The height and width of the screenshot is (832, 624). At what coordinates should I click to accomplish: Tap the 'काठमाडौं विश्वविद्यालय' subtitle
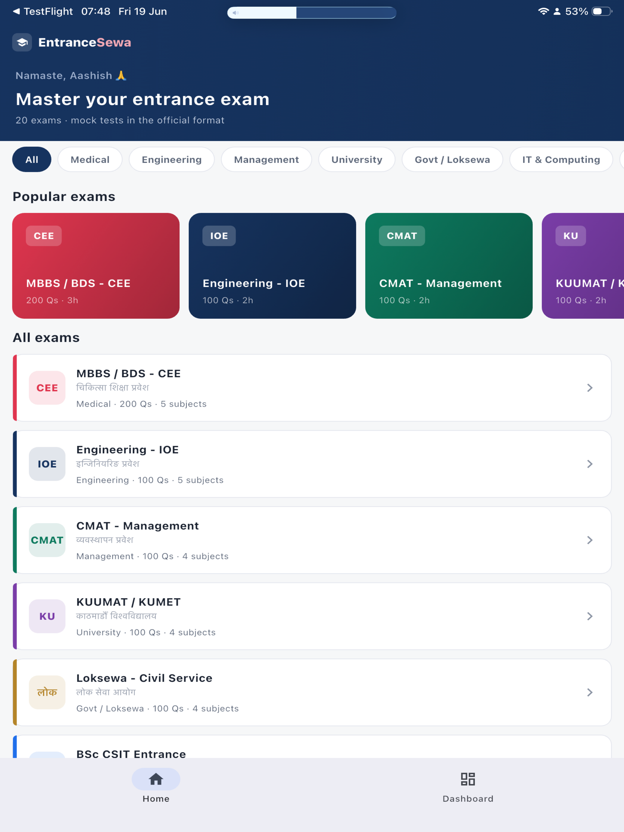point(116,616)
